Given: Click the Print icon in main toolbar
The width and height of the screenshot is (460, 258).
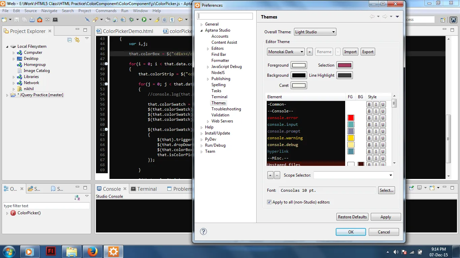Looking at the screenshot, I should point(32,20).
